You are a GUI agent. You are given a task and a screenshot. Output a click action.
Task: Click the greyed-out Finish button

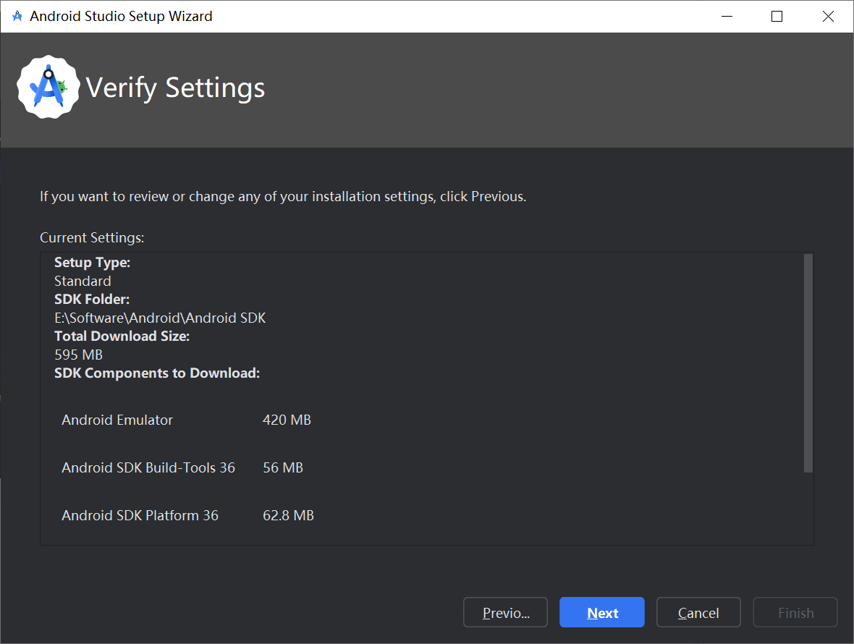[795, 613]
